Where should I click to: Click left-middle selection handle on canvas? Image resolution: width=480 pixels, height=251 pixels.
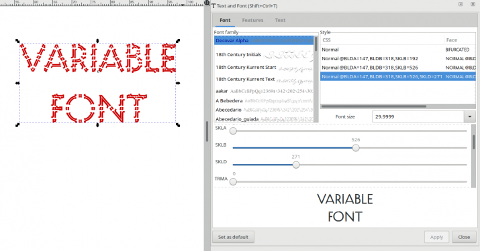tap(17, 83)
